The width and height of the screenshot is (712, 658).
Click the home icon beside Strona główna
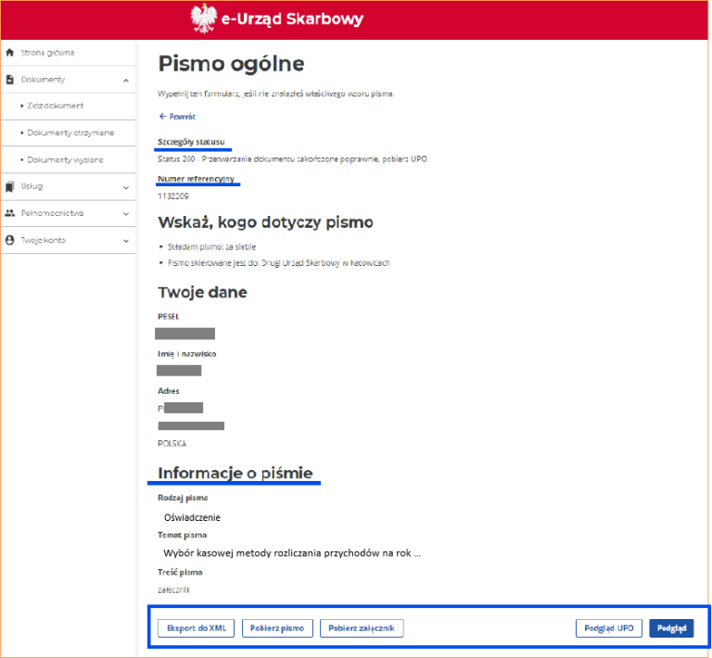point(10,53)
